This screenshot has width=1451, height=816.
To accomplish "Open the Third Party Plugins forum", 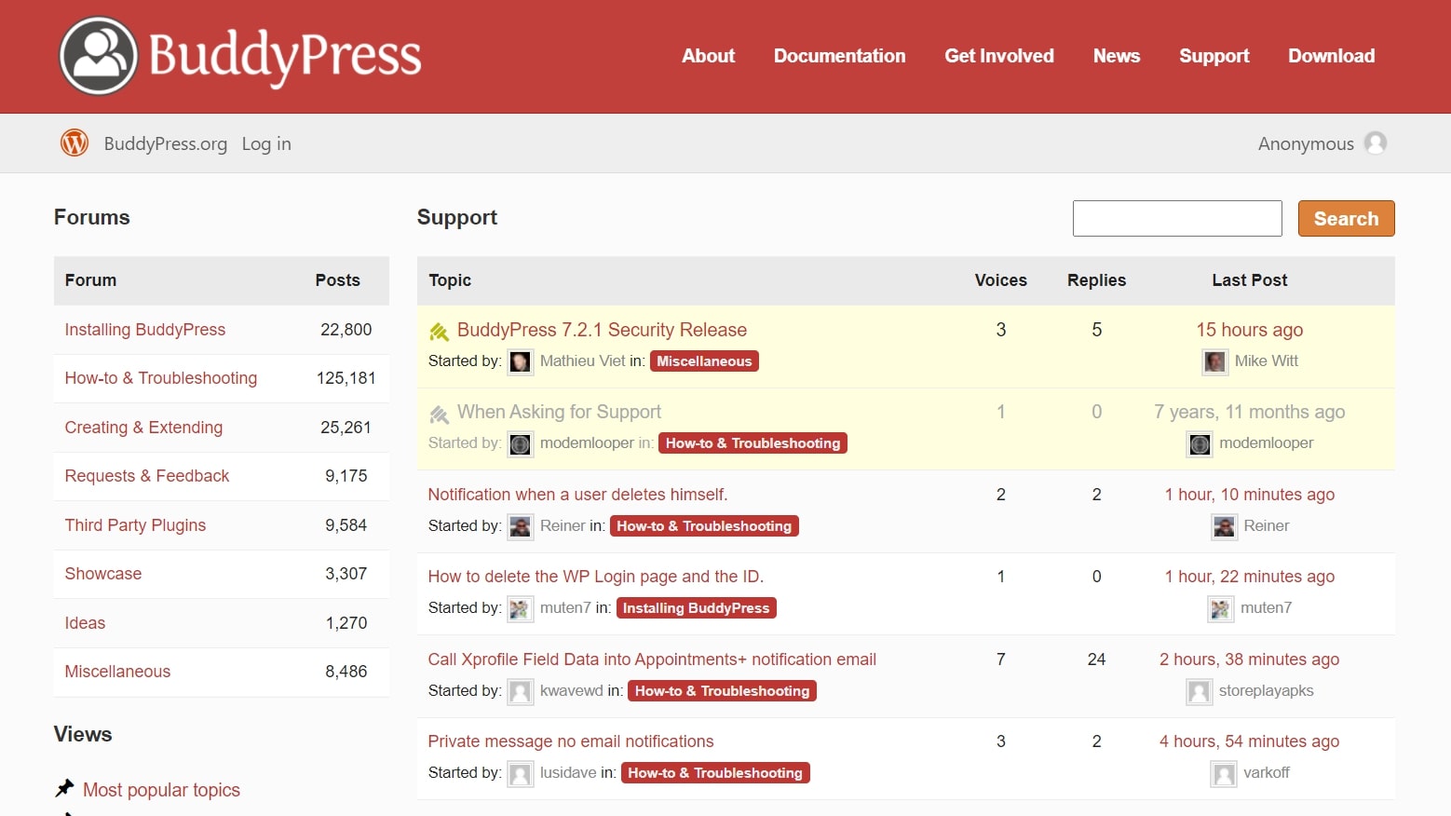I will (135, 525).
